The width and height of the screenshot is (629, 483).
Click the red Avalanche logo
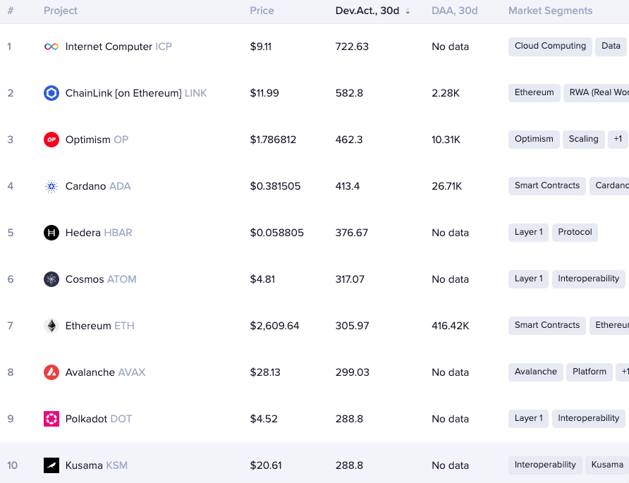[51, 372]
